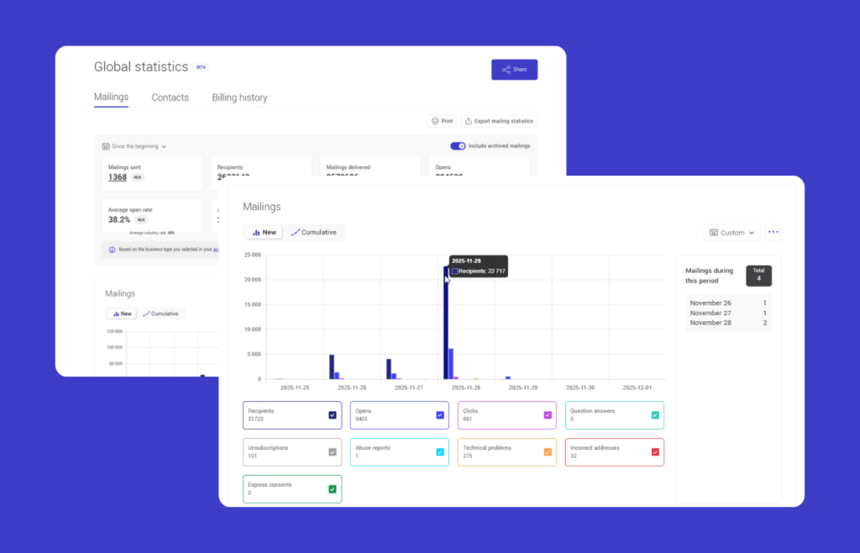Viewport: 860px width, 553px height.
Task: Click the Total 4 badge
Action: [x=758, y=276]
